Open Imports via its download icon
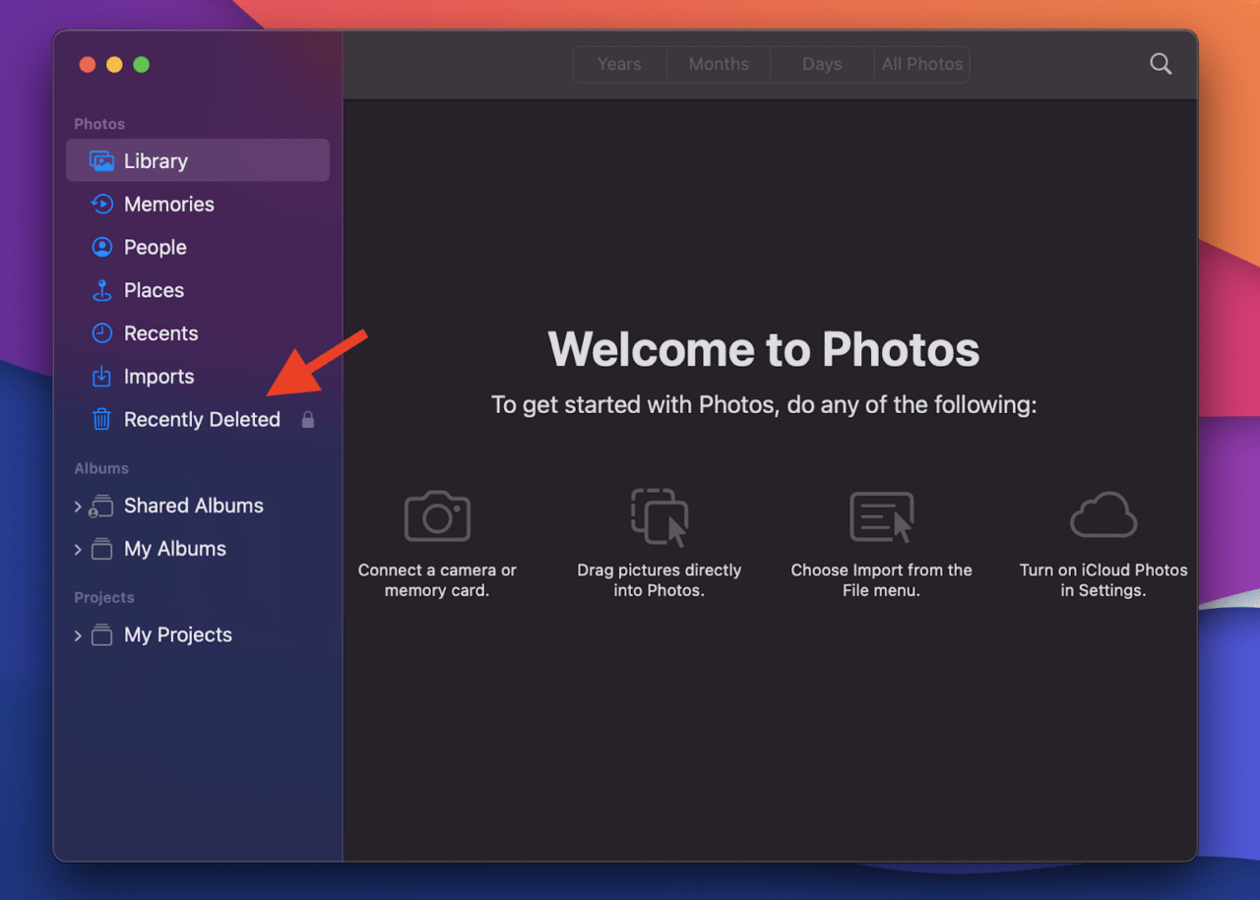 tap(101, 377)
